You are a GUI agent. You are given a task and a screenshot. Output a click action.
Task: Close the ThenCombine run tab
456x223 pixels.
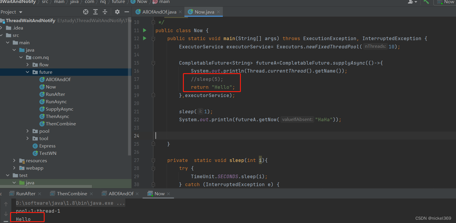(91, 194)
